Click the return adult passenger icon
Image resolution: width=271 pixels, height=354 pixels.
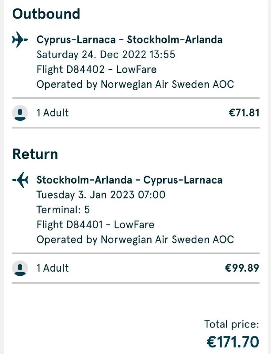tap(20, 268)
